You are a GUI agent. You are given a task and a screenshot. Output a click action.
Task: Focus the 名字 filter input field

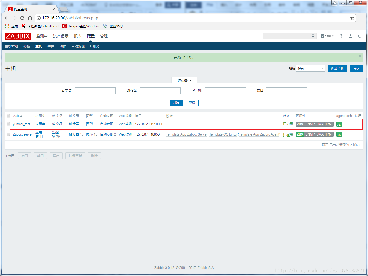tap(95, 91)
